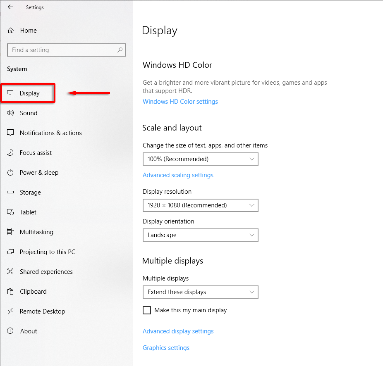Open Advanced display settings link

click(x=178, y=331)
